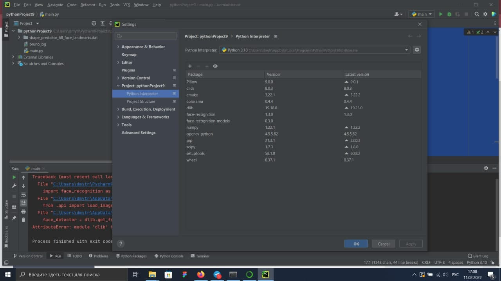501x281 pixels.
Task: Open the Navigate menu
Action: point(55,5)
